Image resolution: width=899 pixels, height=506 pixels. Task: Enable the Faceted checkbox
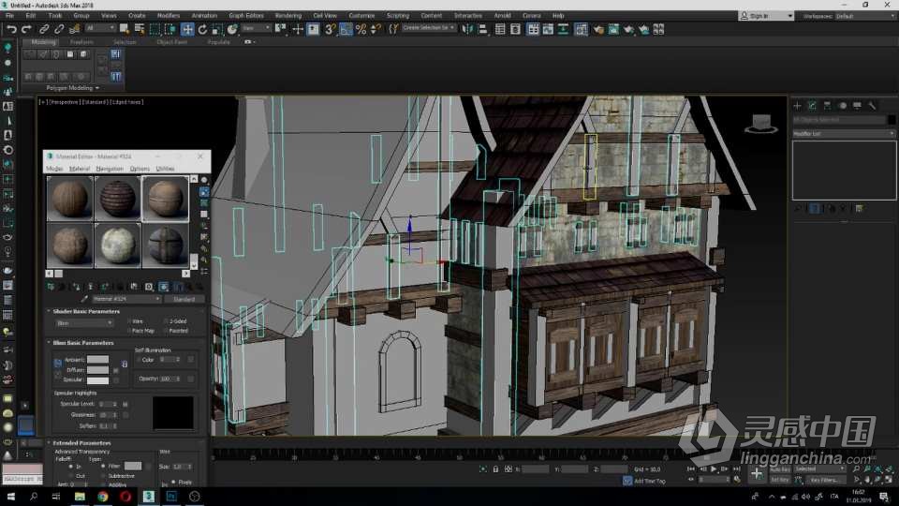(166, 331)
